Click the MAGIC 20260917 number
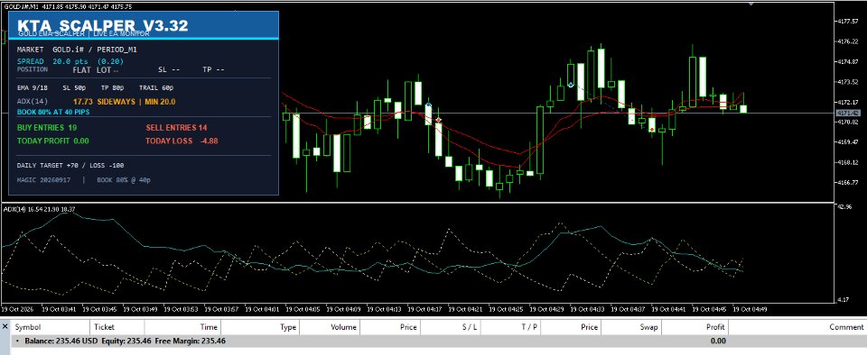 [x=43, y=179]
